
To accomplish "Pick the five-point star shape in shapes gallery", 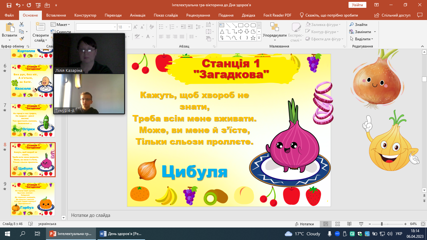I will [x=253, y=38].
